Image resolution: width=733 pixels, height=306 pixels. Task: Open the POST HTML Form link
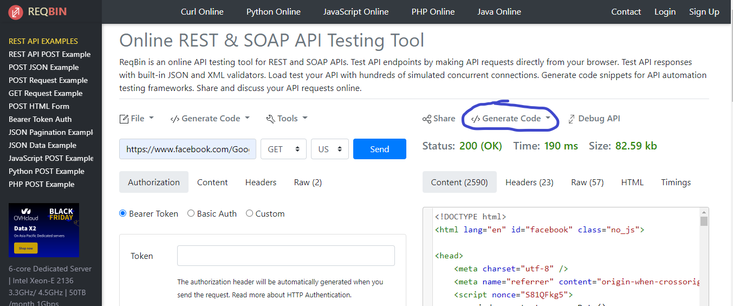point(39,106)
